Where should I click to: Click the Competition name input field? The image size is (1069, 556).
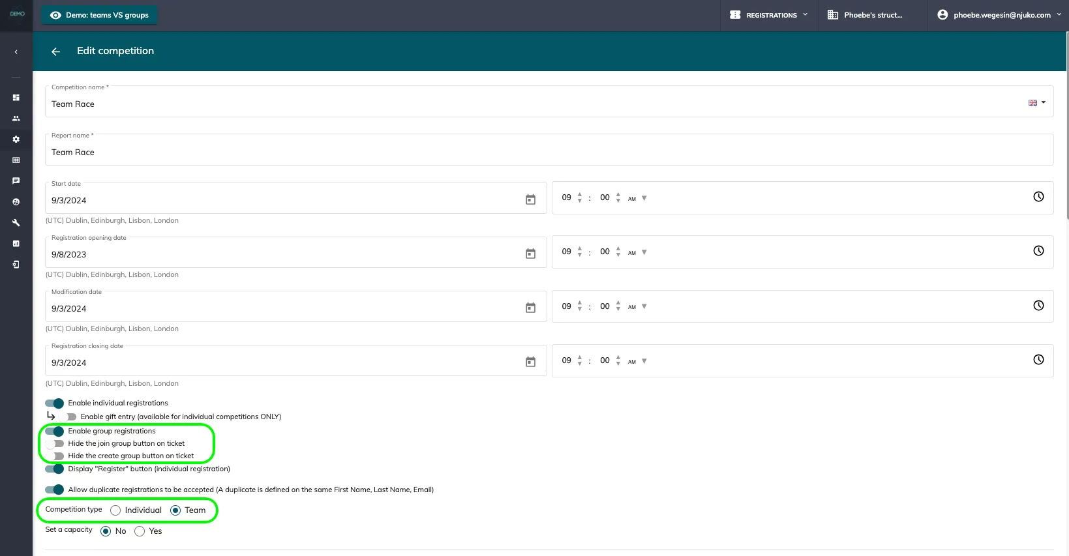[x=549, y=102]
